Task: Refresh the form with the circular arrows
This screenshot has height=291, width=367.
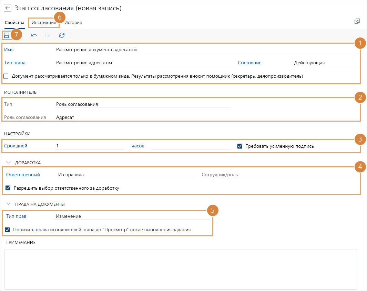Action: 62,35
